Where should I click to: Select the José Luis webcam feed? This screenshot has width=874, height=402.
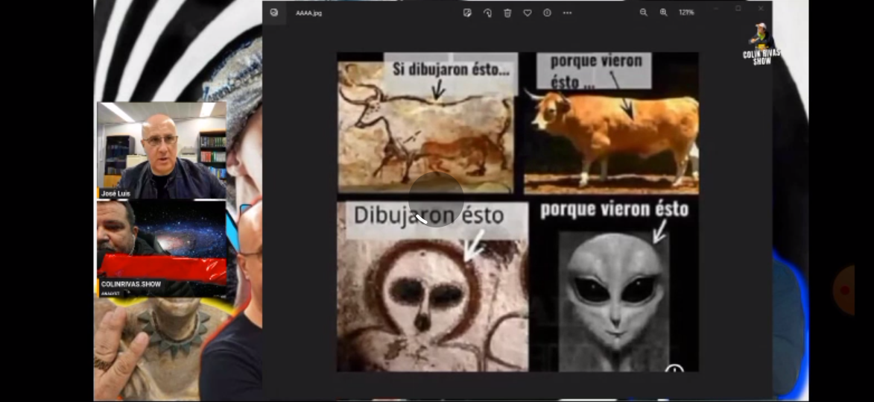tap(162, 150)
